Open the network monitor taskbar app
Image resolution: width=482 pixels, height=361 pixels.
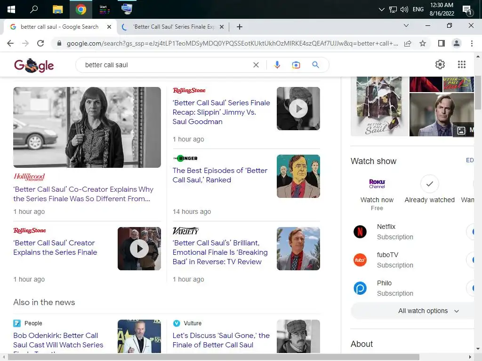(127, 9)
